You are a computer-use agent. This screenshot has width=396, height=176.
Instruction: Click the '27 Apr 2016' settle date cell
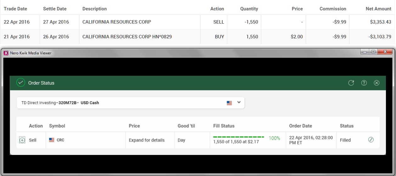56,22
